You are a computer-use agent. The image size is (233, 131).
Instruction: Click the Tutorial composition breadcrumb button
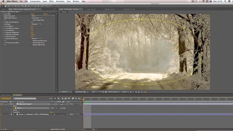pyautogui.click(x=64, y=12)
